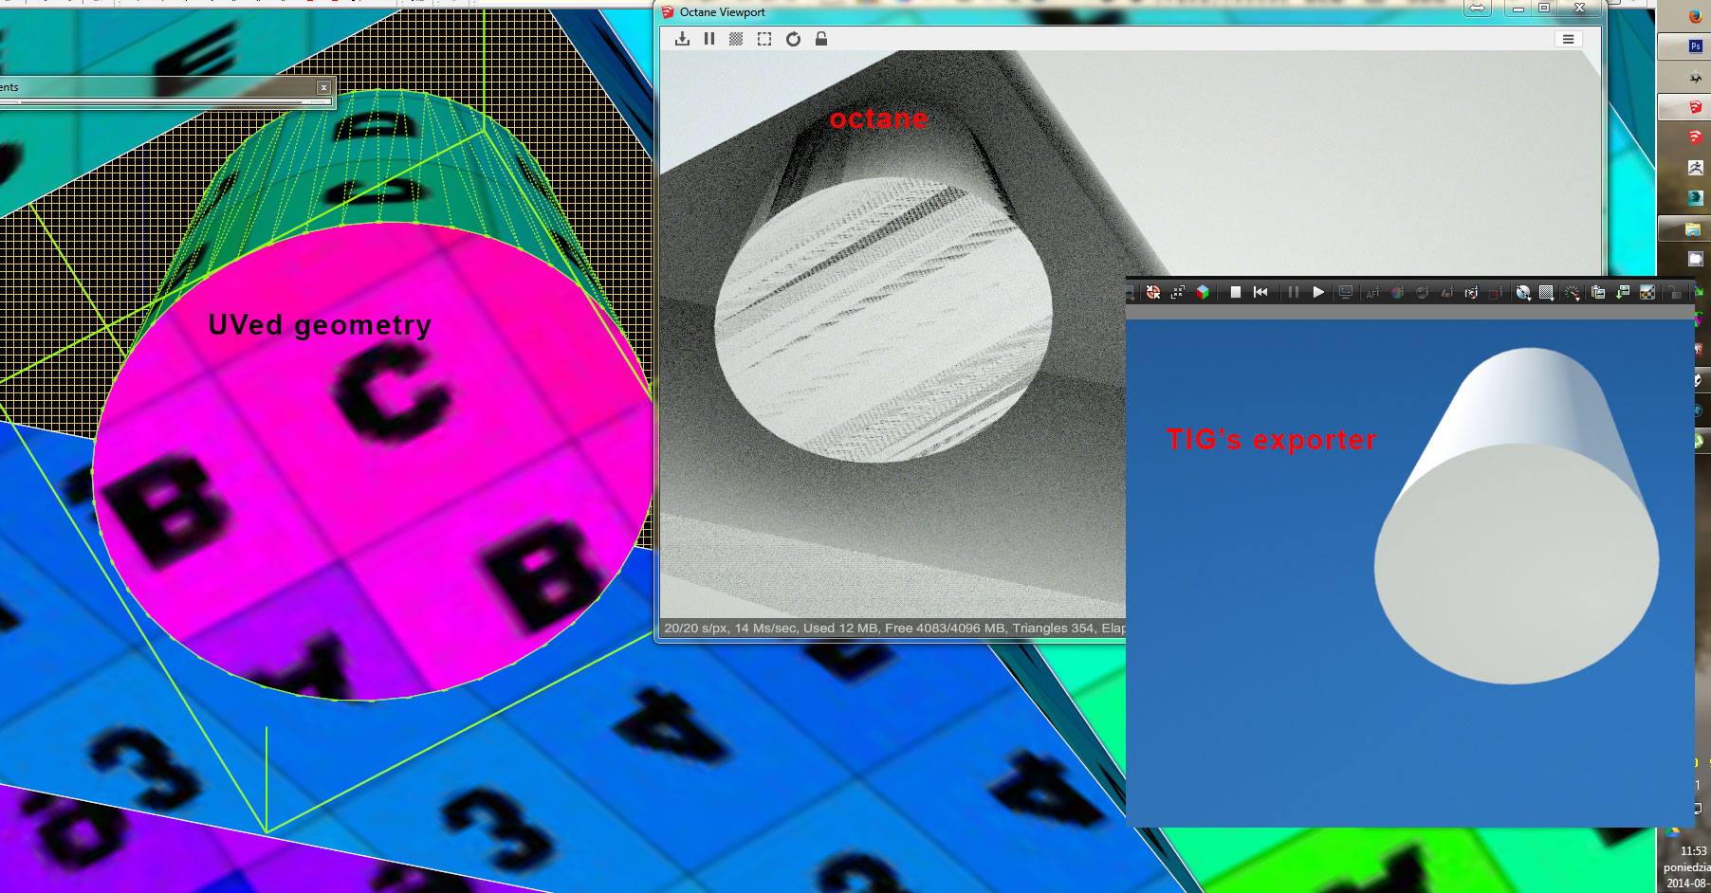Start the render with the play button
Screen dimensions: 1711x893
(1318, 292)
